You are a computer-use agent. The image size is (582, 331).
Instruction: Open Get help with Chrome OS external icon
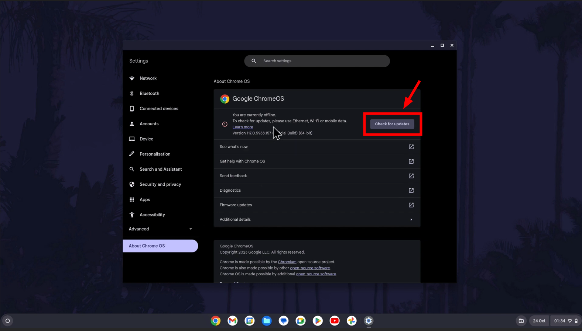point(411,161)
